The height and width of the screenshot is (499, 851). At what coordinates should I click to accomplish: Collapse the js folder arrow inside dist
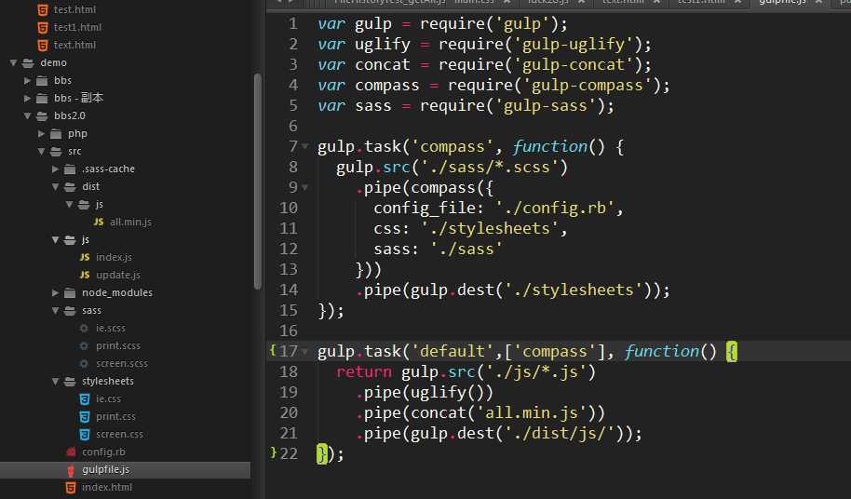point(69,205)
